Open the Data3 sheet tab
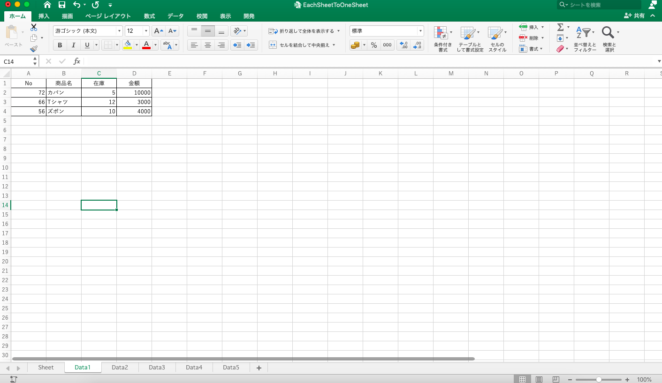 click(157, 368)
